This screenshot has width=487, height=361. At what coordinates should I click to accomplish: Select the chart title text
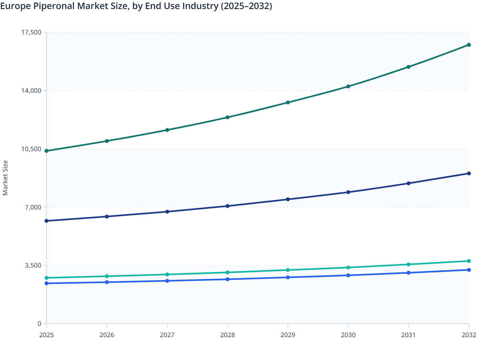coord(136,6)
